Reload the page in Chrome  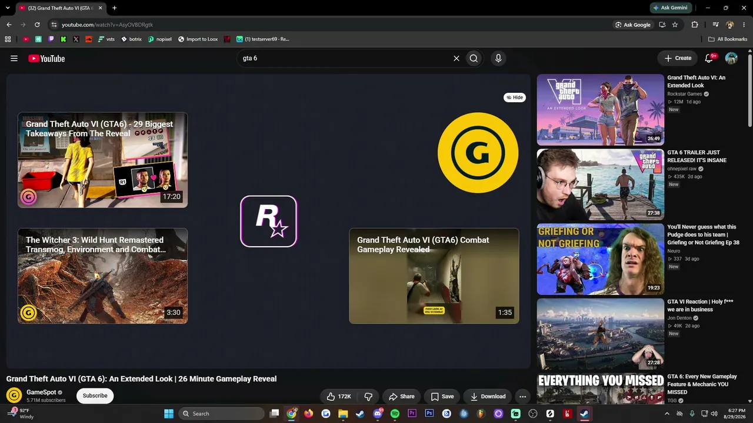point(37,25)
